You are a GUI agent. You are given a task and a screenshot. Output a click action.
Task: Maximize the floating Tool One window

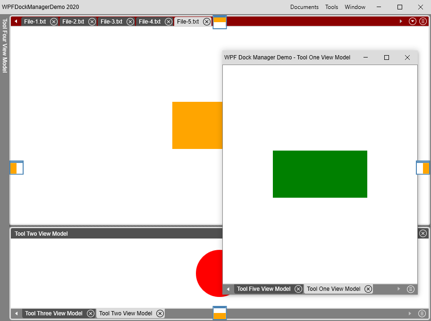(x=387, y=58)
